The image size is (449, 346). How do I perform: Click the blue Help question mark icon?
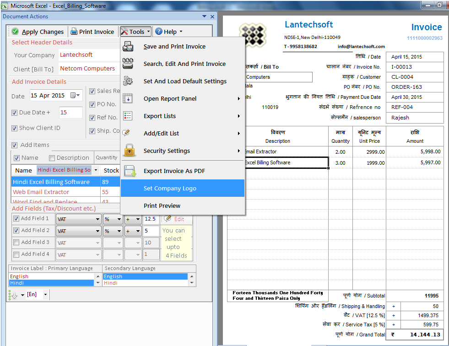[159, 31]
